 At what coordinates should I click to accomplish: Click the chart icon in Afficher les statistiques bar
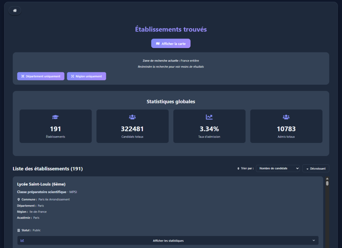point(22,241)
